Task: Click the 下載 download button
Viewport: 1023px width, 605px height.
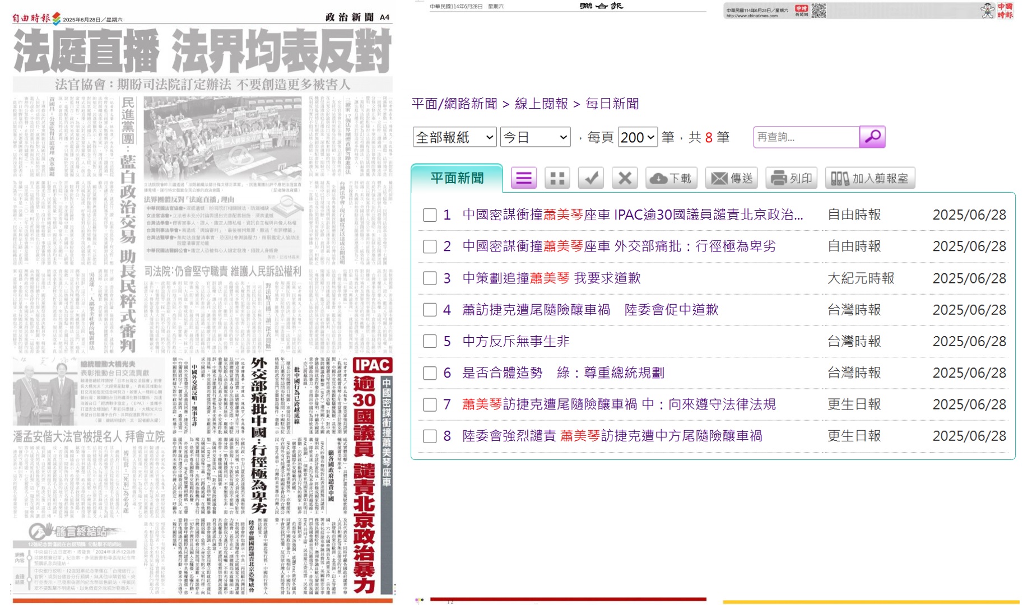Action: 671,178
